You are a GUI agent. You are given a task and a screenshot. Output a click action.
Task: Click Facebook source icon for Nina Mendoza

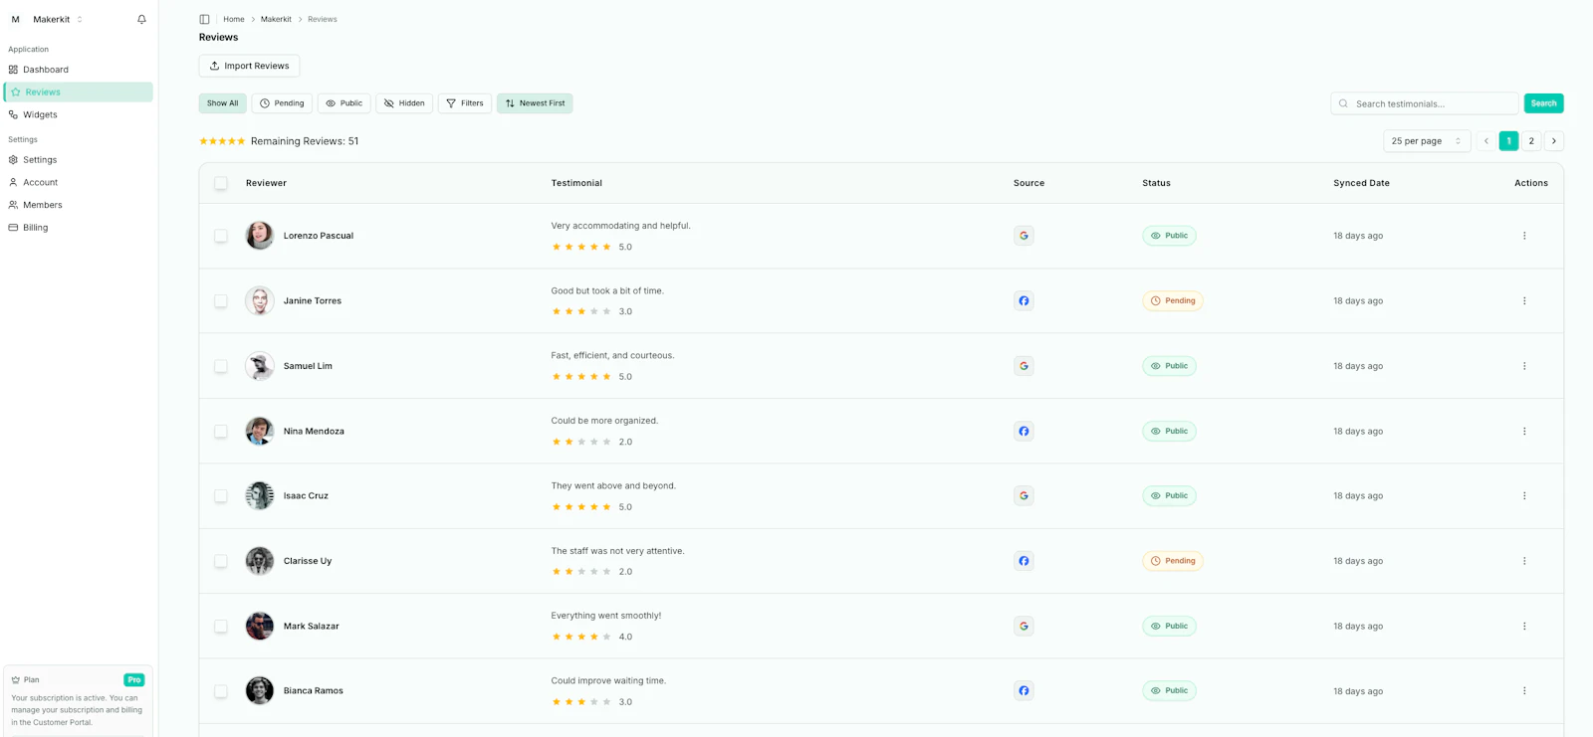pos(1024,431)
